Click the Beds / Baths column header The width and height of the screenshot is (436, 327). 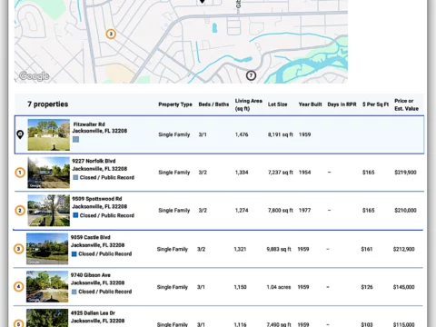tap(213, 104)
